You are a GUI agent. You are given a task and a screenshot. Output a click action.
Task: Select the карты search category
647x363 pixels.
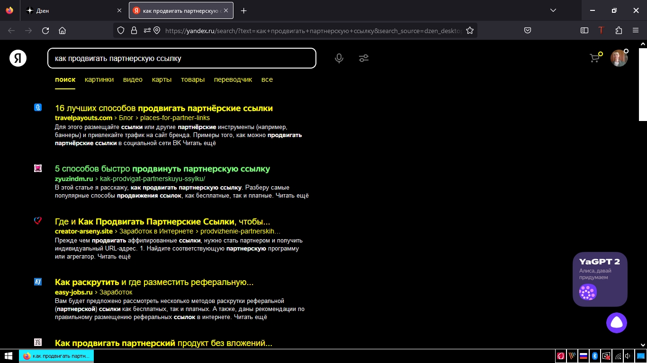(162, 79)
